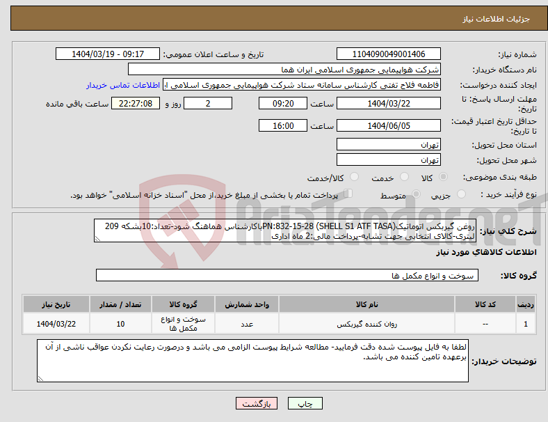Click the جزئیات اطلاعات نیاز page title
The width and height of the screenshot is (548, 422).
pyautogui.click(x=497, y=19)
